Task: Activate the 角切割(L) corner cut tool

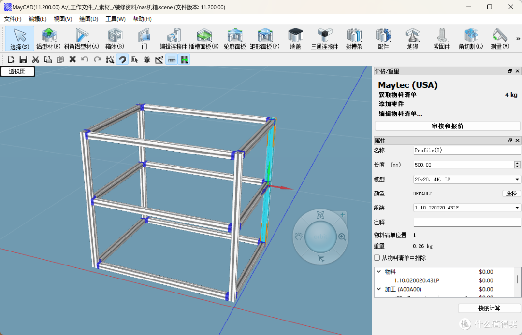Action: (x=471, y=39)
